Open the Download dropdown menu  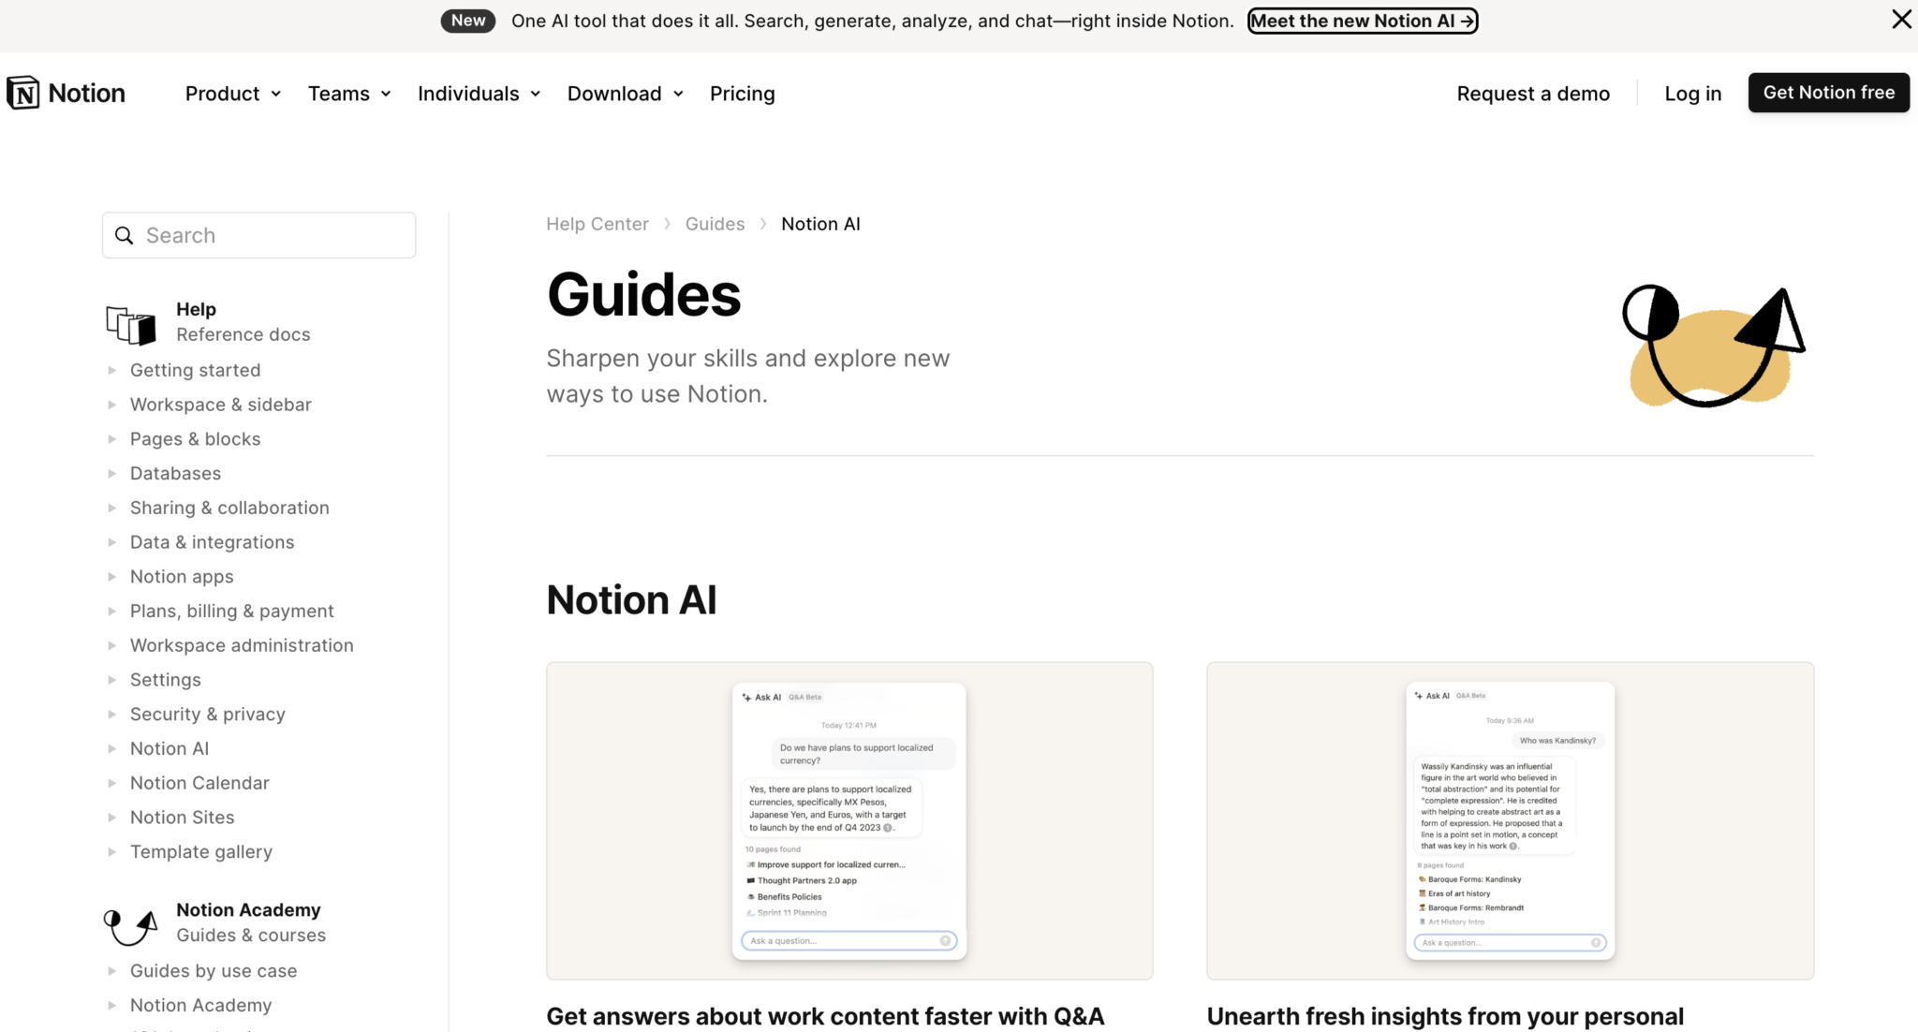click(626, 93)
